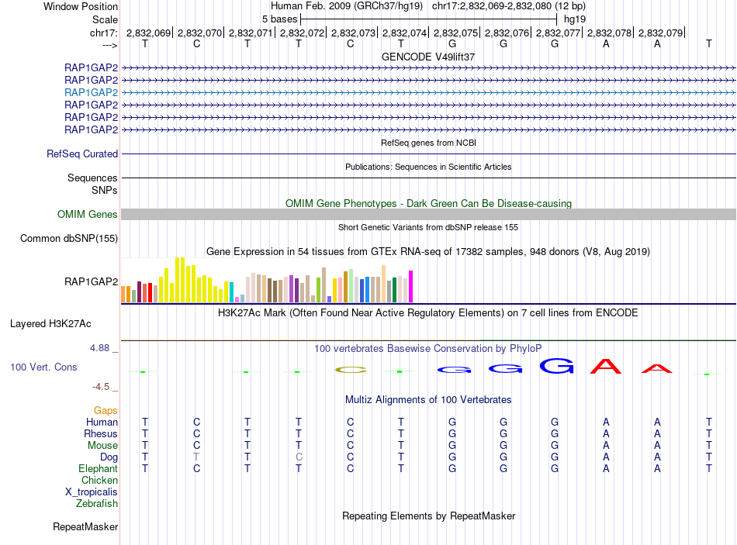The image size is (737, 545).
Task: Click the Zebrafish alignment row label
Action: pos(97,503)
